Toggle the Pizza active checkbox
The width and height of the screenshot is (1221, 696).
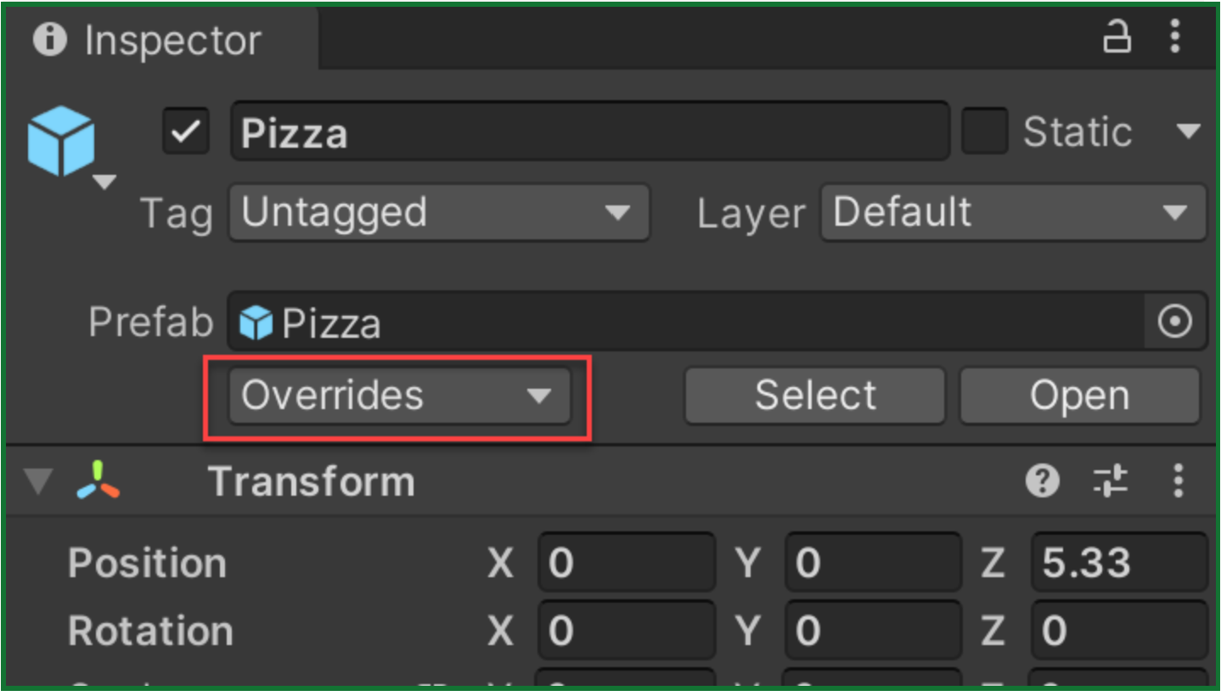185,132
